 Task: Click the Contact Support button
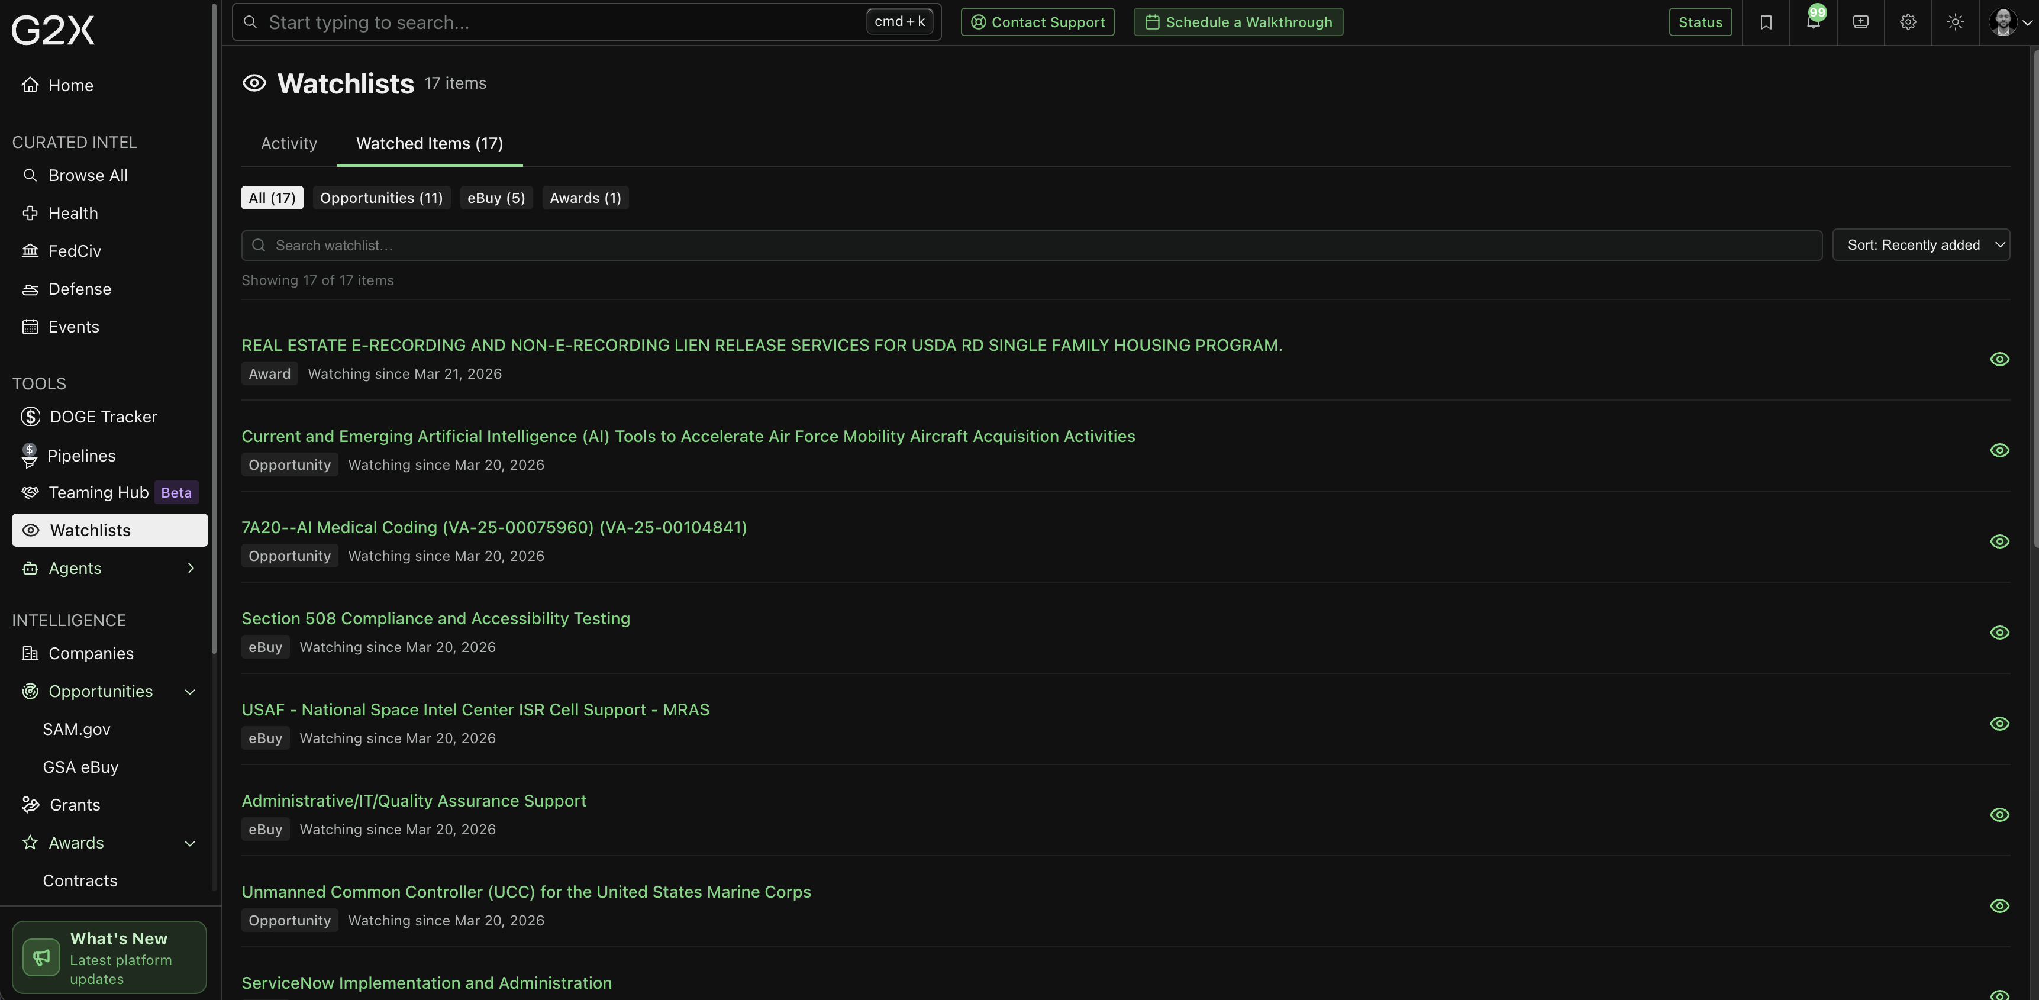tap(1038, 22)
